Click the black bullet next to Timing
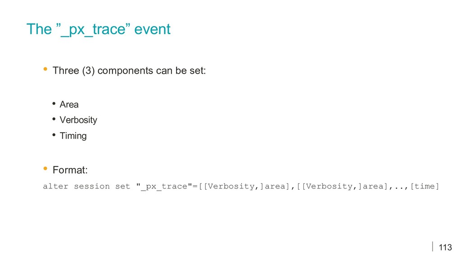The width and height of the screenshot is (461, 259). point(54,135)
